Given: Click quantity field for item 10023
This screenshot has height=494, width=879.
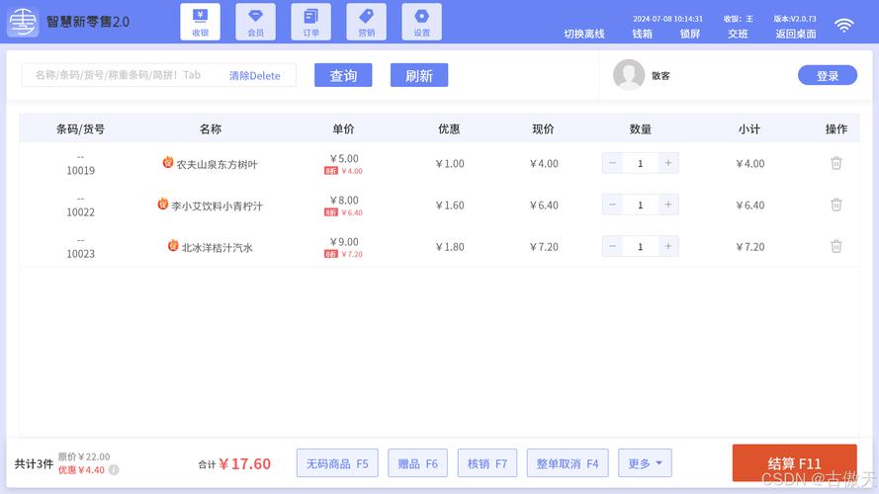Looking at the screenshot, I should tap(640, 246).
